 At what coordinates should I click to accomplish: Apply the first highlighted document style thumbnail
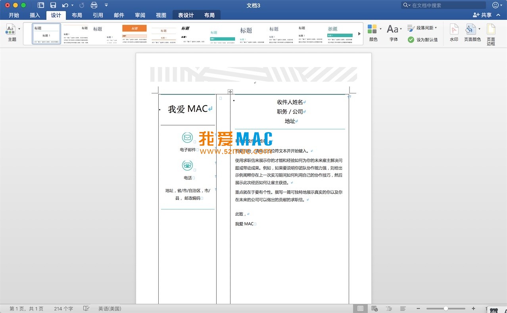click(x=46, y=34)
